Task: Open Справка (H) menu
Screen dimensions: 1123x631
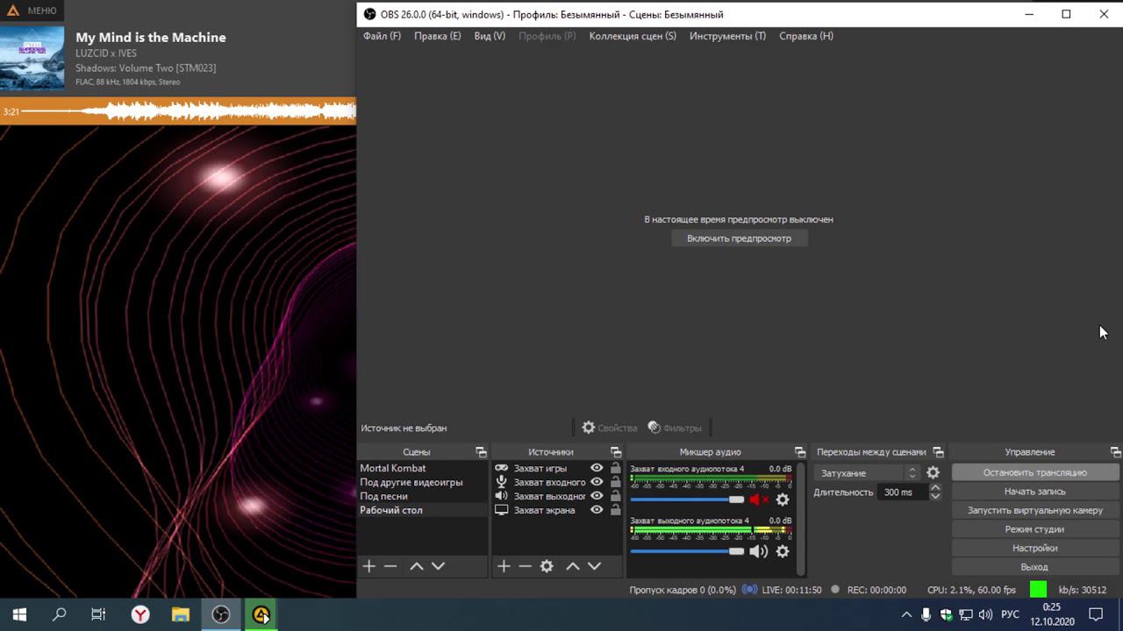Action: (x=806, y=36)
